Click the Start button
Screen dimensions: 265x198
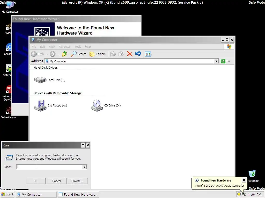7,194
